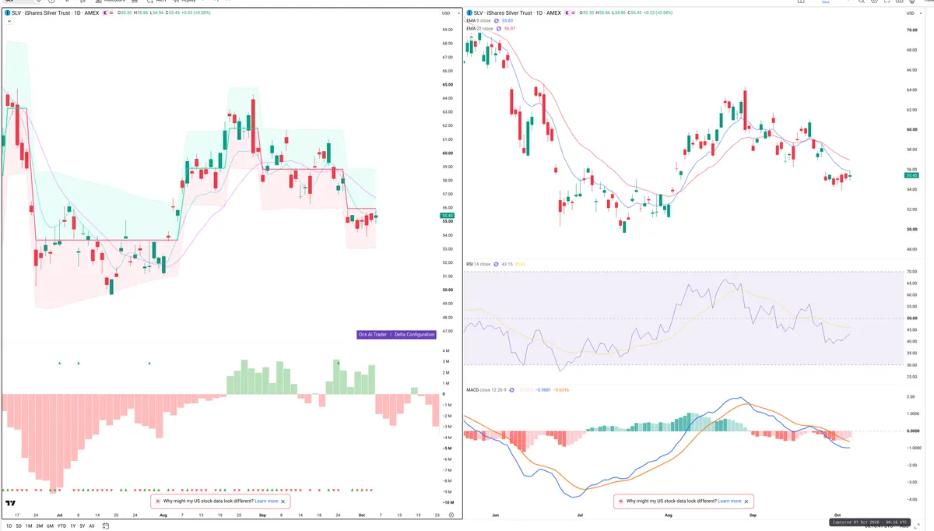Select the EMA 21 close indicator label
This screenshot has height=531, width=934.
click(x=479, y=29)
